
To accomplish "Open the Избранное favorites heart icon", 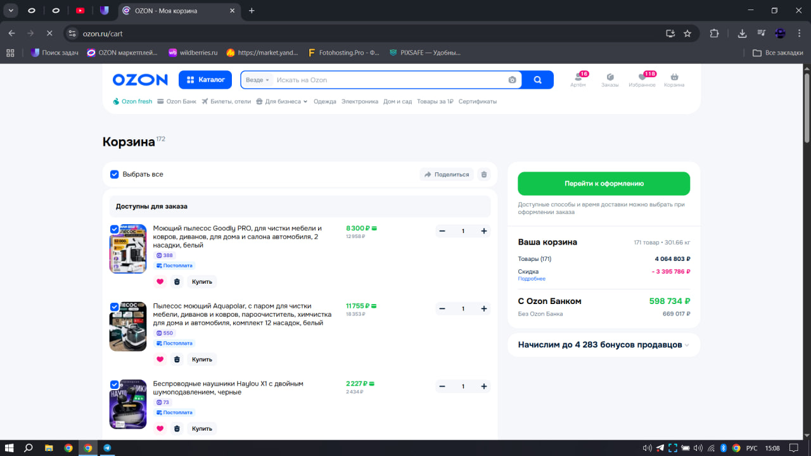I will [x=642, y=78].
